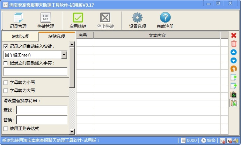Viewport: 241px width, 145px height.
Task: Maximize the application window
Action: 218,3
